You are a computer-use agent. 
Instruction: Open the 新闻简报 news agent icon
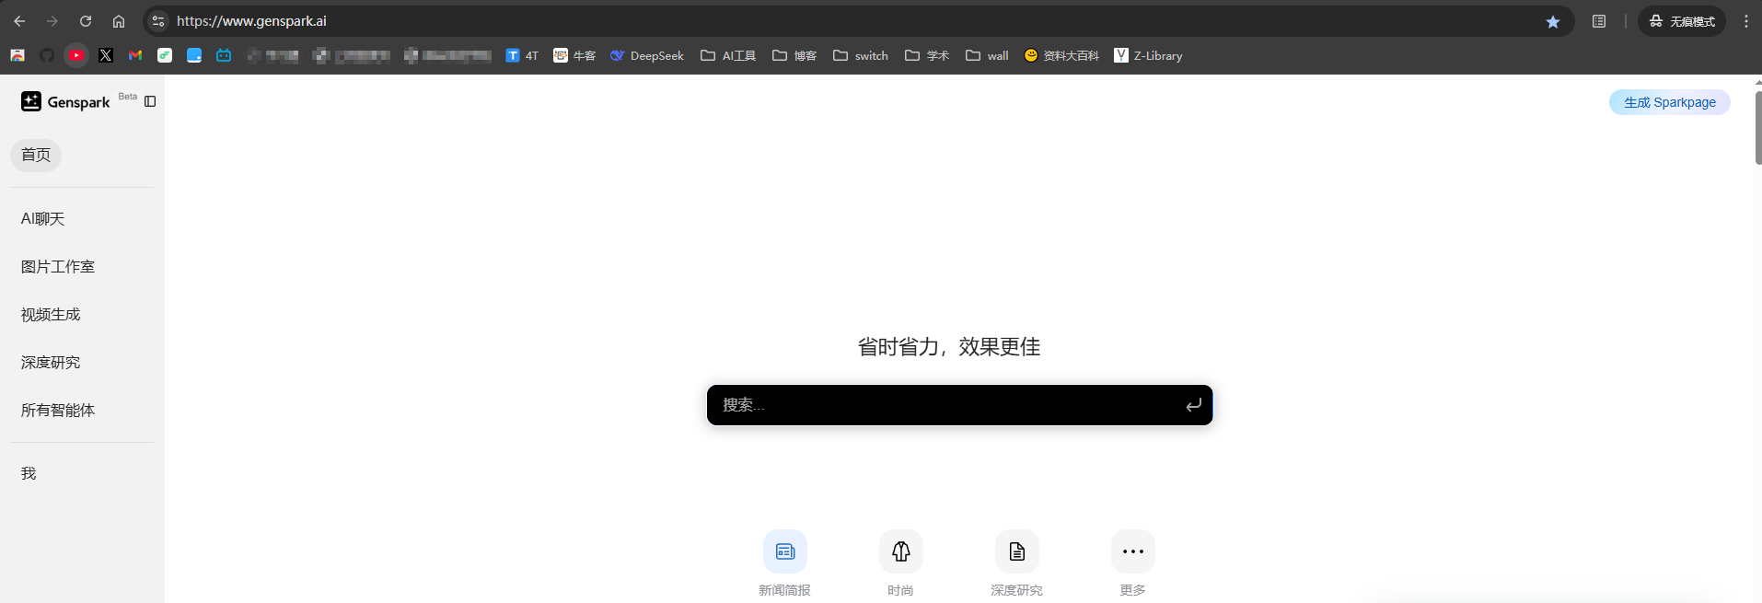click(x=785, y=551)
